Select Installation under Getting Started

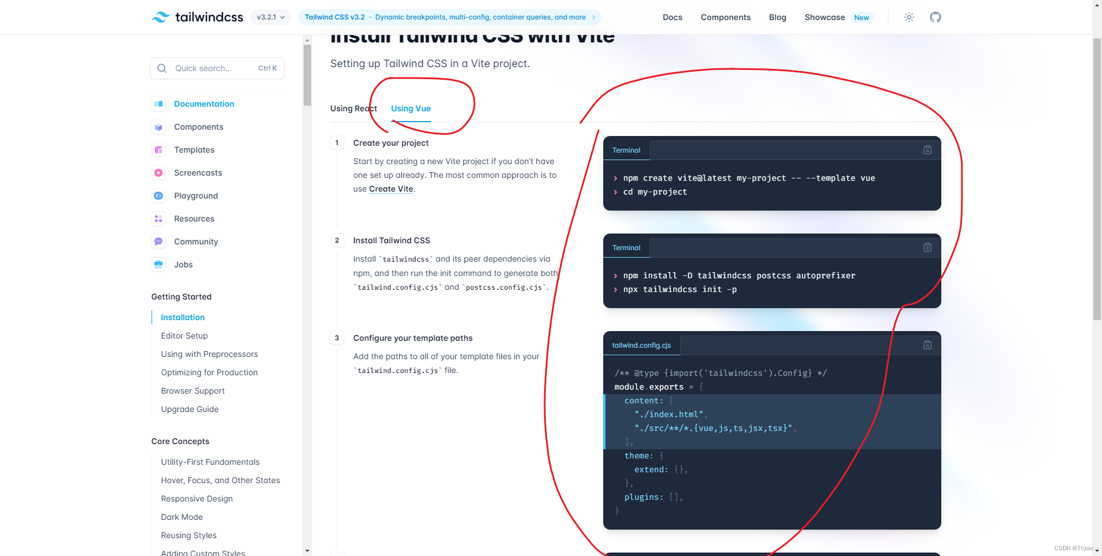point(183,317)
